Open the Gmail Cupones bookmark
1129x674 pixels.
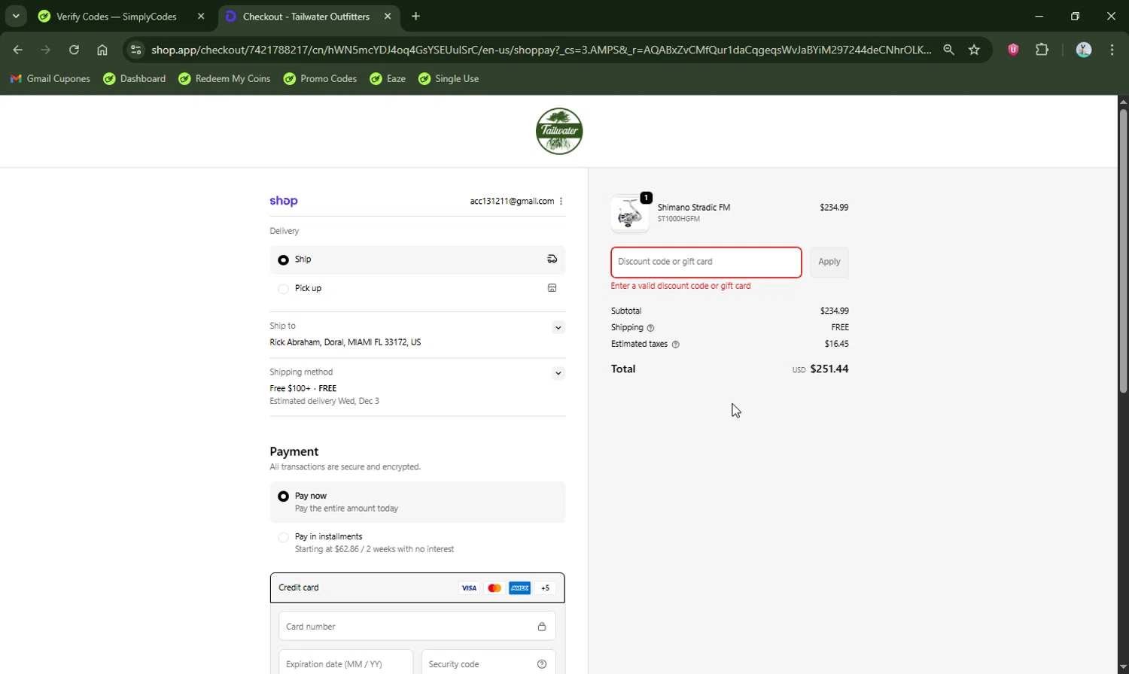[x=50, y=78]
